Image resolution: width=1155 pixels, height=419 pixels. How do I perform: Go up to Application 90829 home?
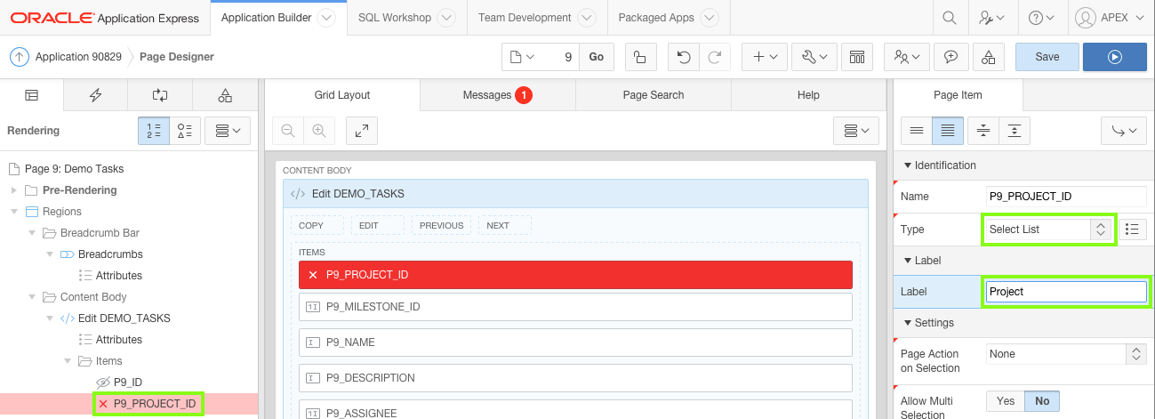(x=20, y=57)
